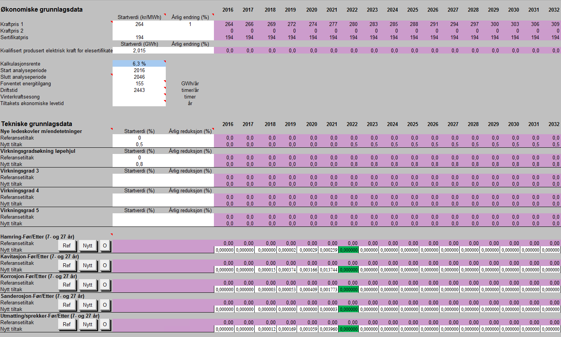Image resolution: width=561 pixels, height=337 pixels.
Task: Select the Sertifikatpris Startverdi input cell
Action: tap(139, 37)
